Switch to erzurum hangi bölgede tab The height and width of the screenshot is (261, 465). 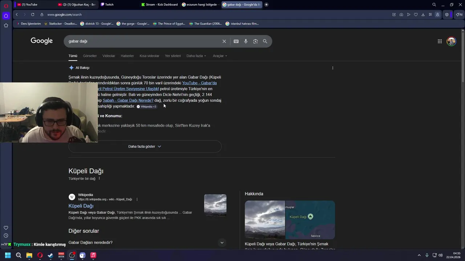tap(201, 4)
